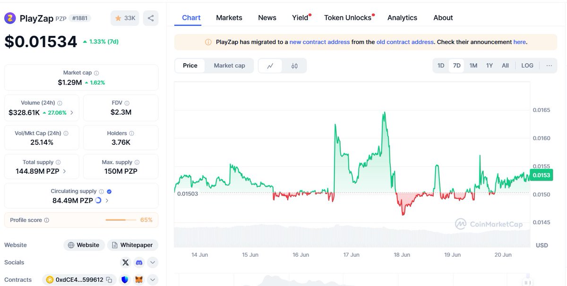567x286 pixels.
Task: Click the MetaMask fox icon
Action: [x=139, y=279]
